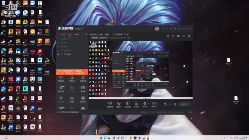The image size is (249, 140).
Task: Toggle the preview eye icon near settings gear
Action: pos(170,105)
